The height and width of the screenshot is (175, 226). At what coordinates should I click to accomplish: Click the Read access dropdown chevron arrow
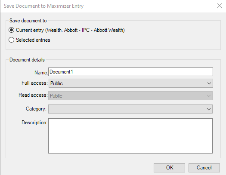(x=208, y=96)
